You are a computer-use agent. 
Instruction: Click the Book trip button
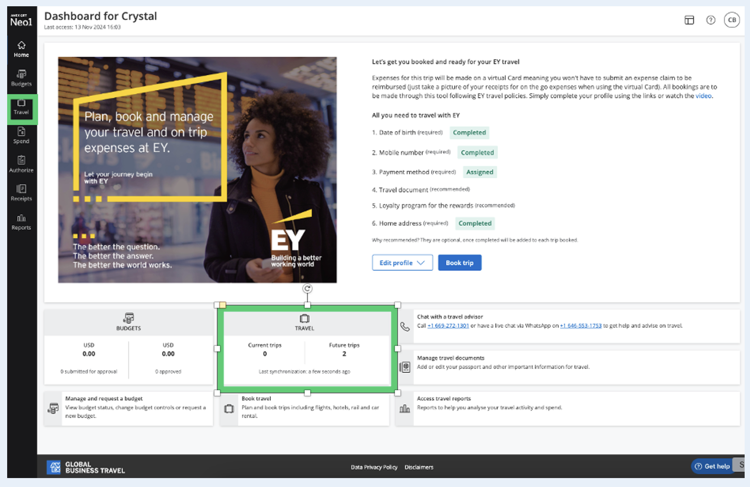click(460, 263)
